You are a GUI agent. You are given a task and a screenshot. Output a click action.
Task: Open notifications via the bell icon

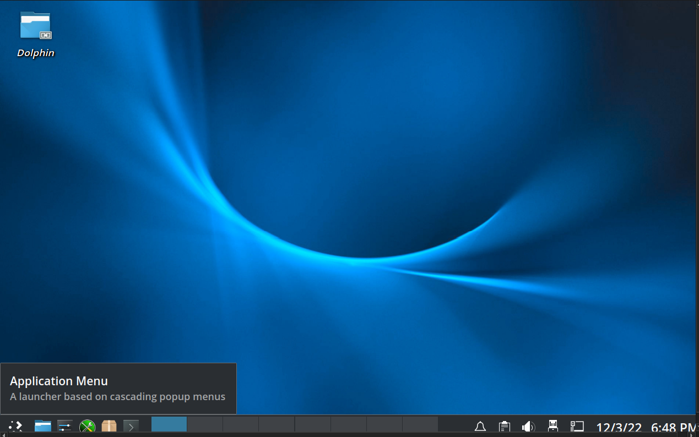point(480,427)
